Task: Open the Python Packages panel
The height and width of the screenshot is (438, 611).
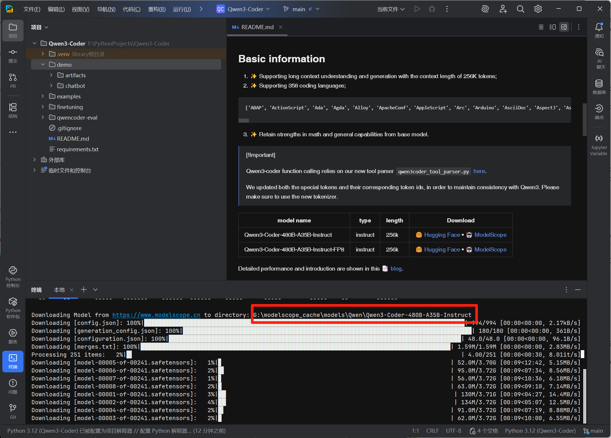Action: point(13,308)
